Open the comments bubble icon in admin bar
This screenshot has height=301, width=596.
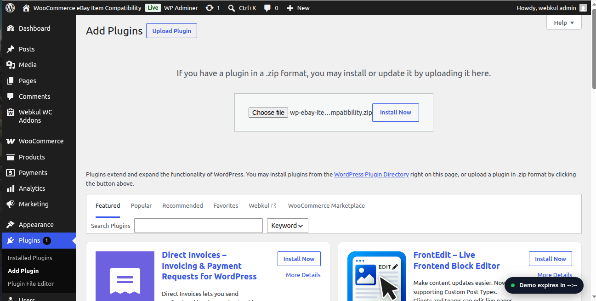pos(267,8)
